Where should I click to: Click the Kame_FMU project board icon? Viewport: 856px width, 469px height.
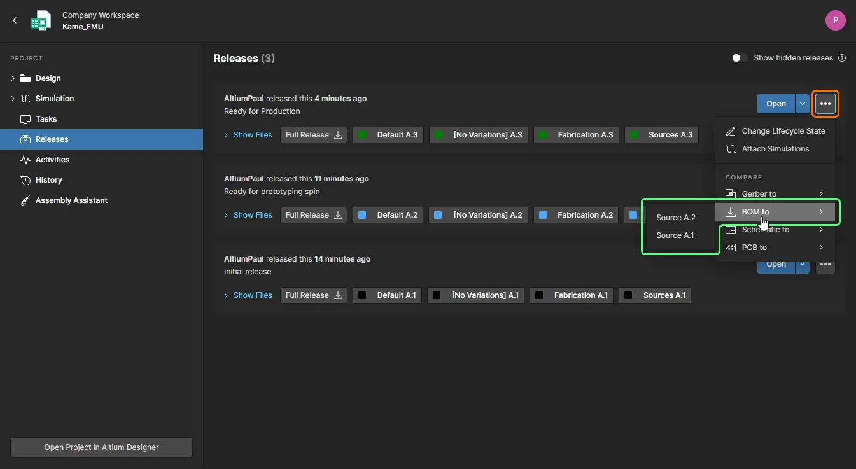pyautogui.click(x=41, y=20)
